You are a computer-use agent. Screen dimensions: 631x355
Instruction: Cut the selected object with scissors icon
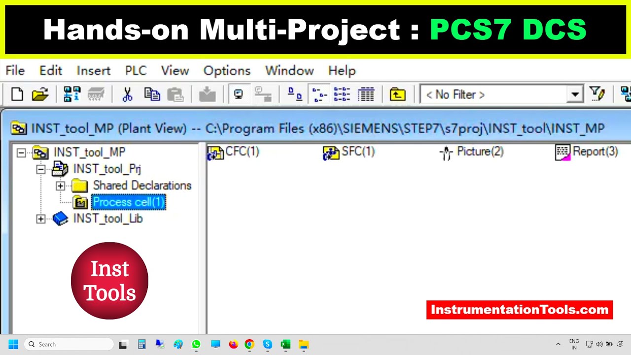click(127, 94)
